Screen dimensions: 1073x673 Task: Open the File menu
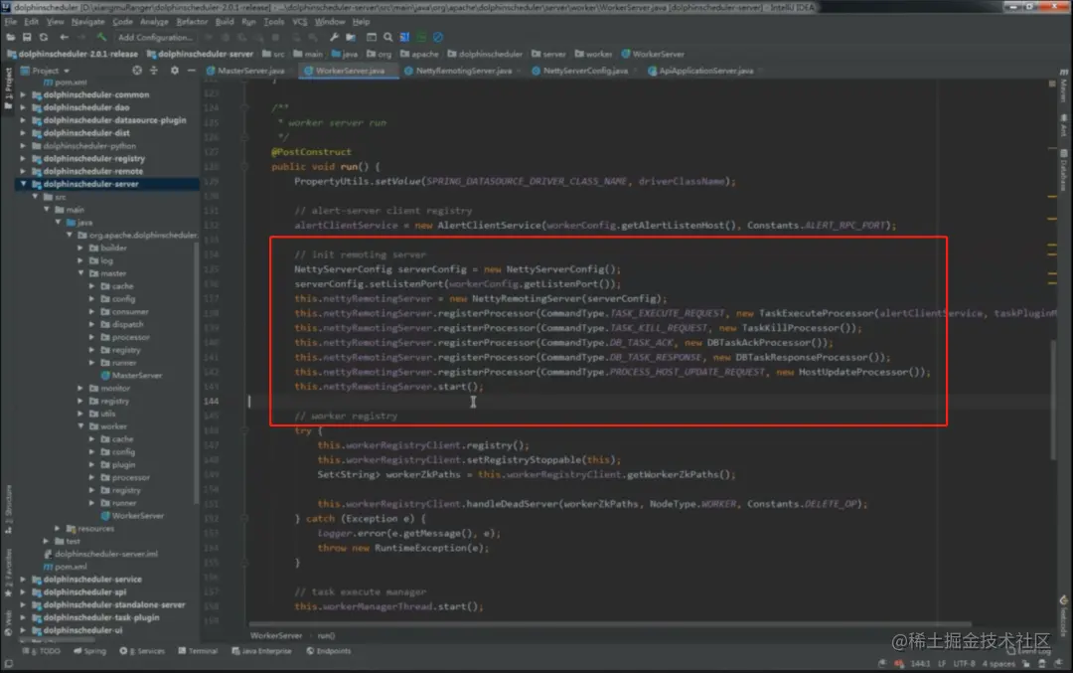click(10, 22)
